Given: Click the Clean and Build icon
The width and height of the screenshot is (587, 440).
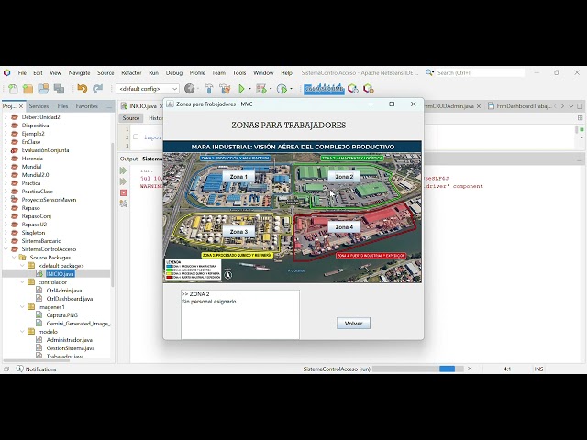Looking at the screenshot, I should tap(225, 89).
